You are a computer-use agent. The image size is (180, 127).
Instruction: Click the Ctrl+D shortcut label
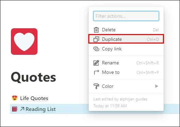pos(153,39)
